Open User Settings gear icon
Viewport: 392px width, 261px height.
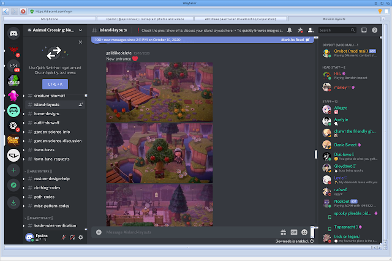pyautogui.click(x=81, y=237)
